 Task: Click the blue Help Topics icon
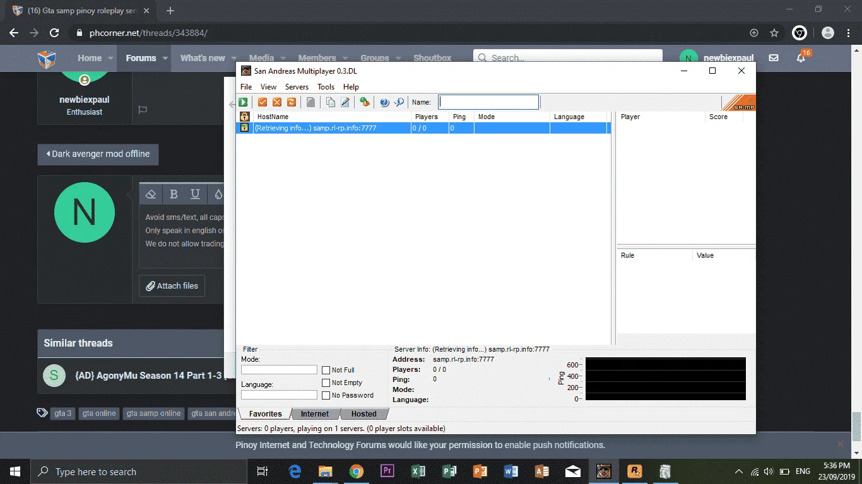[384, 102]
